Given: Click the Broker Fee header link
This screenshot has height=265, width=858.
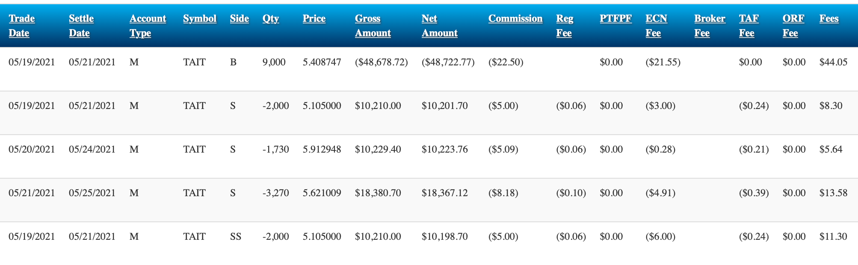Looking at the screenshot, I should (710, 26).
